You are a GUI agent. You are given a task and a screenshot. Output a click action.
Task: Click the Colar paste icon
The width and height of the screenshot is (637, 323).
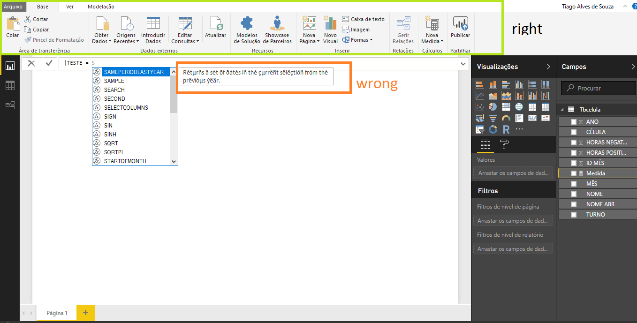pyautogui.click(x=13, y=24)
